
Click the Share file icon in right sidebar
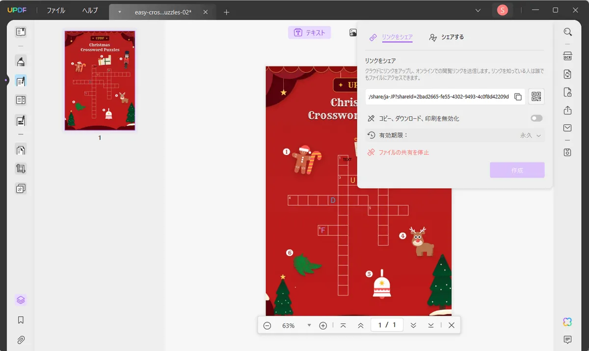(x=568, y=110)
